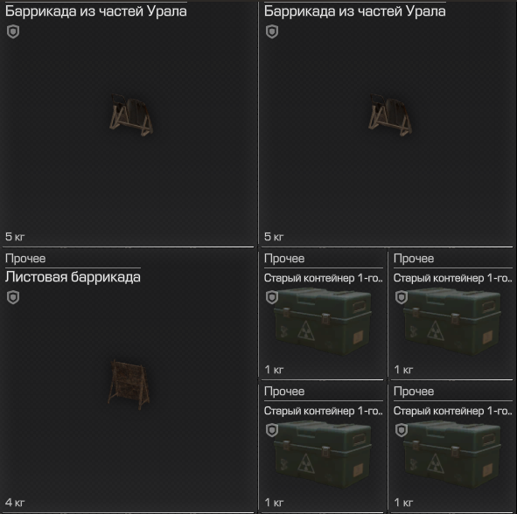Click shield icon on top-right Ural barricade card
Viewport: 517px width, 514px height.
(x=272, y=31)
